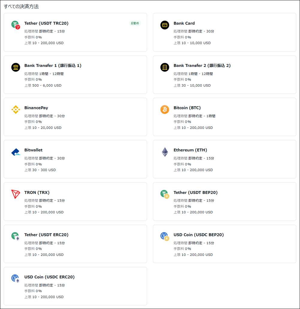Choose the Ethereum (ETH) title text
300x309 pixels.
190,150
